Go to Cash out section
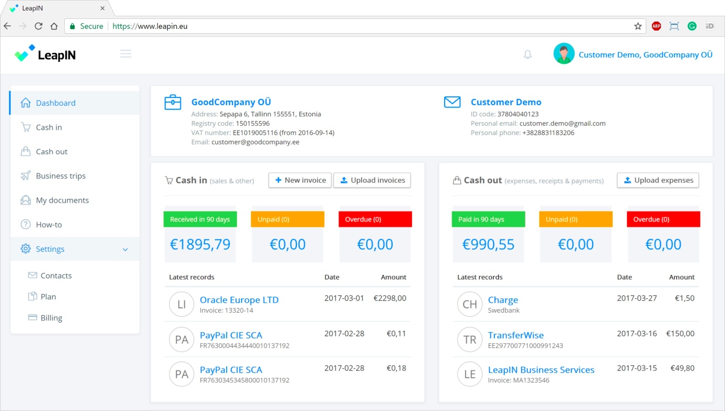 pyautogui.click(x=75, y=152)
